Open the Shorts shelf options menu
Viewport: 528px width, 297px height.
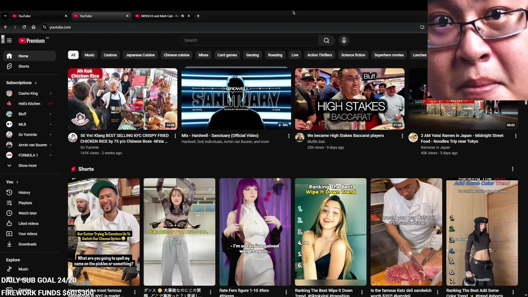point(512,169)
